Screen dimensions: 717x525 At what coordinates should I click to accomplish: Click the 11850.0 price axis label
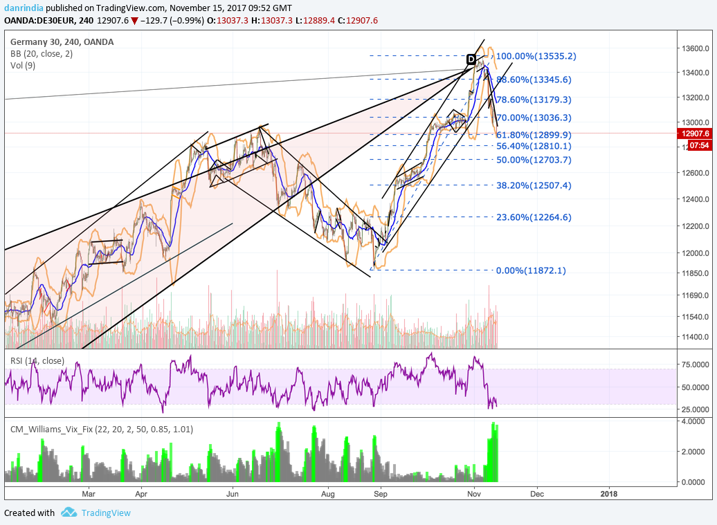(696, 273)
